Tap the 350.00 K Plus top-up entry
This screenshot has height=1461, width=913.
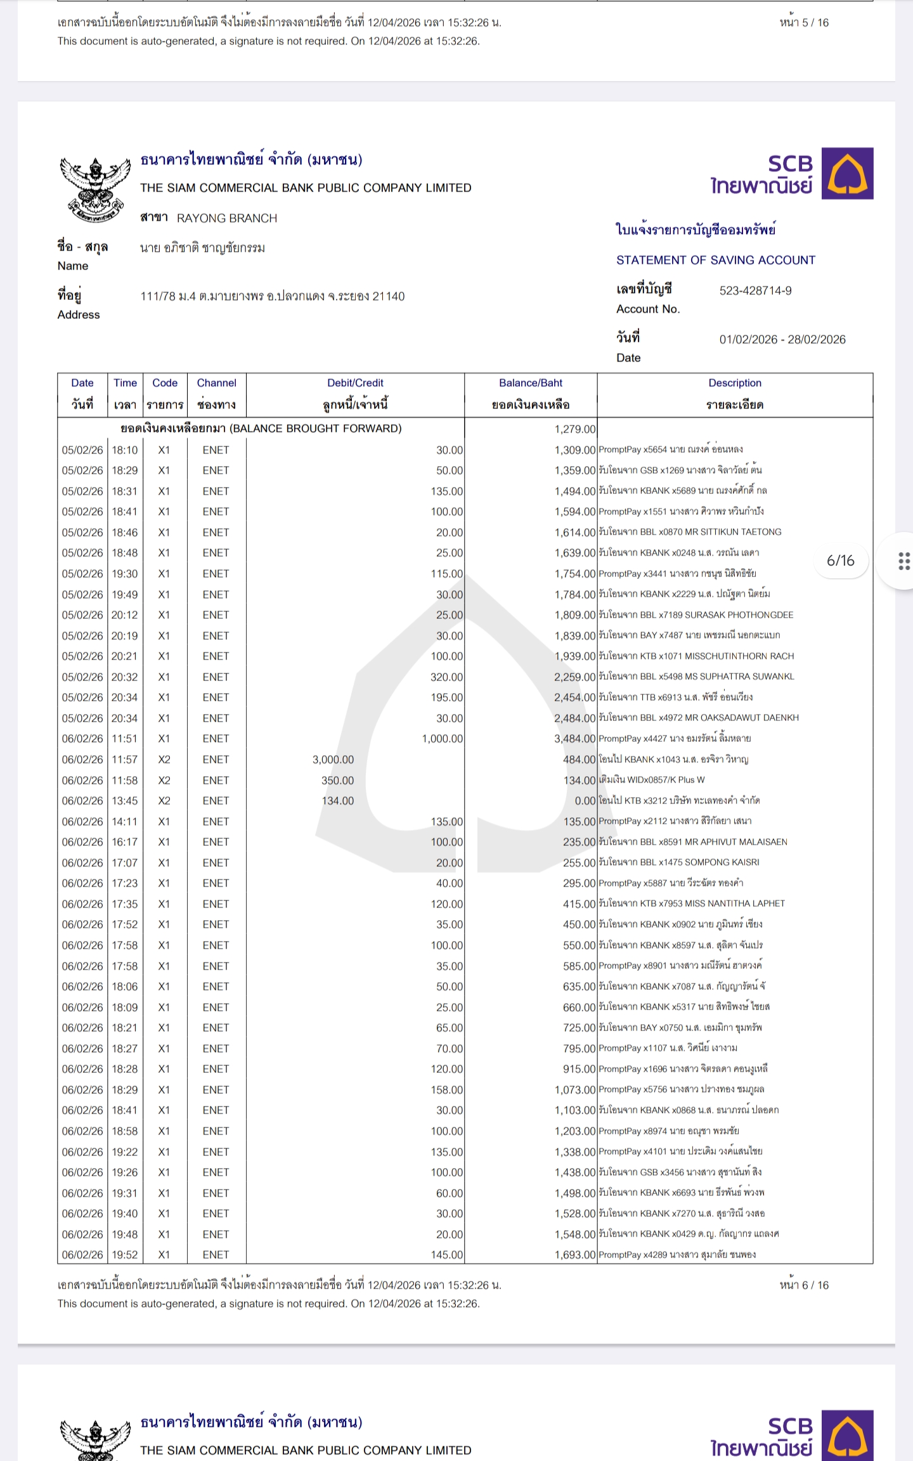[x=337, y=781]
